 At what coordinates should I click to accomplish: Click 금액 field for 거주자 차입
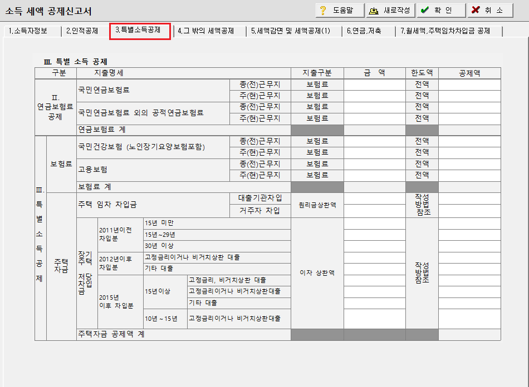coord(375,211)
